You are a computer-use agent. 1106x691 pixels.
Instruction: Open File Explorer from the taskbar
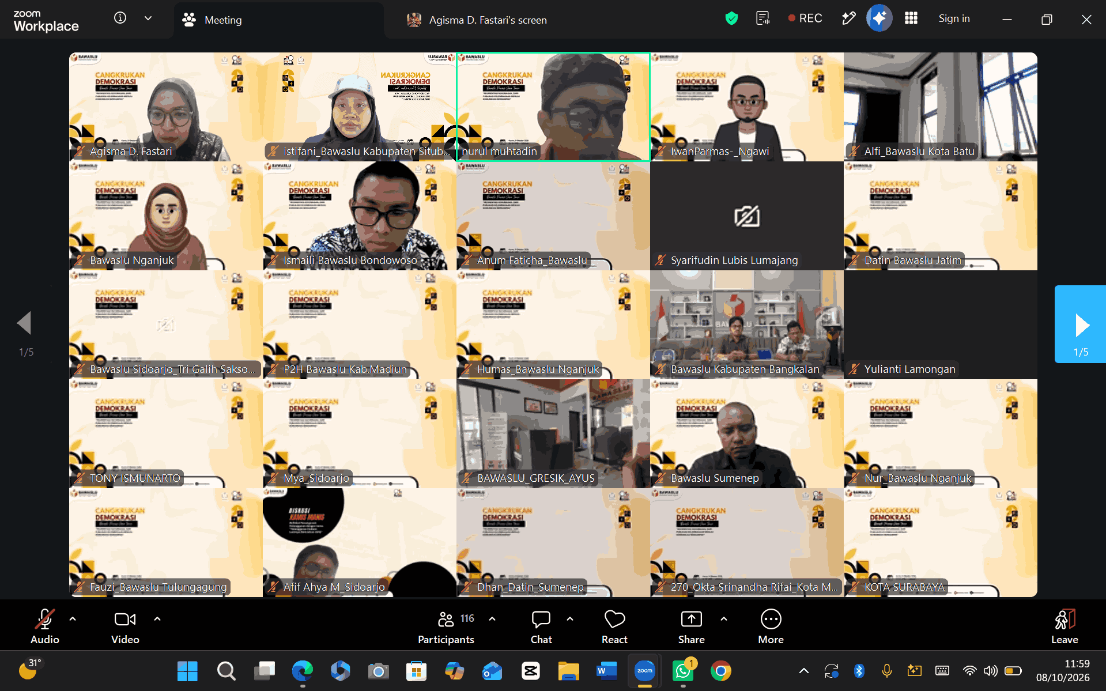pos(569,671)
